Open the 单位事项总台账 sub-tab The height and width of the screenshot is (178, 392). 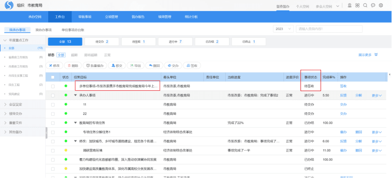tap(73, 30)
